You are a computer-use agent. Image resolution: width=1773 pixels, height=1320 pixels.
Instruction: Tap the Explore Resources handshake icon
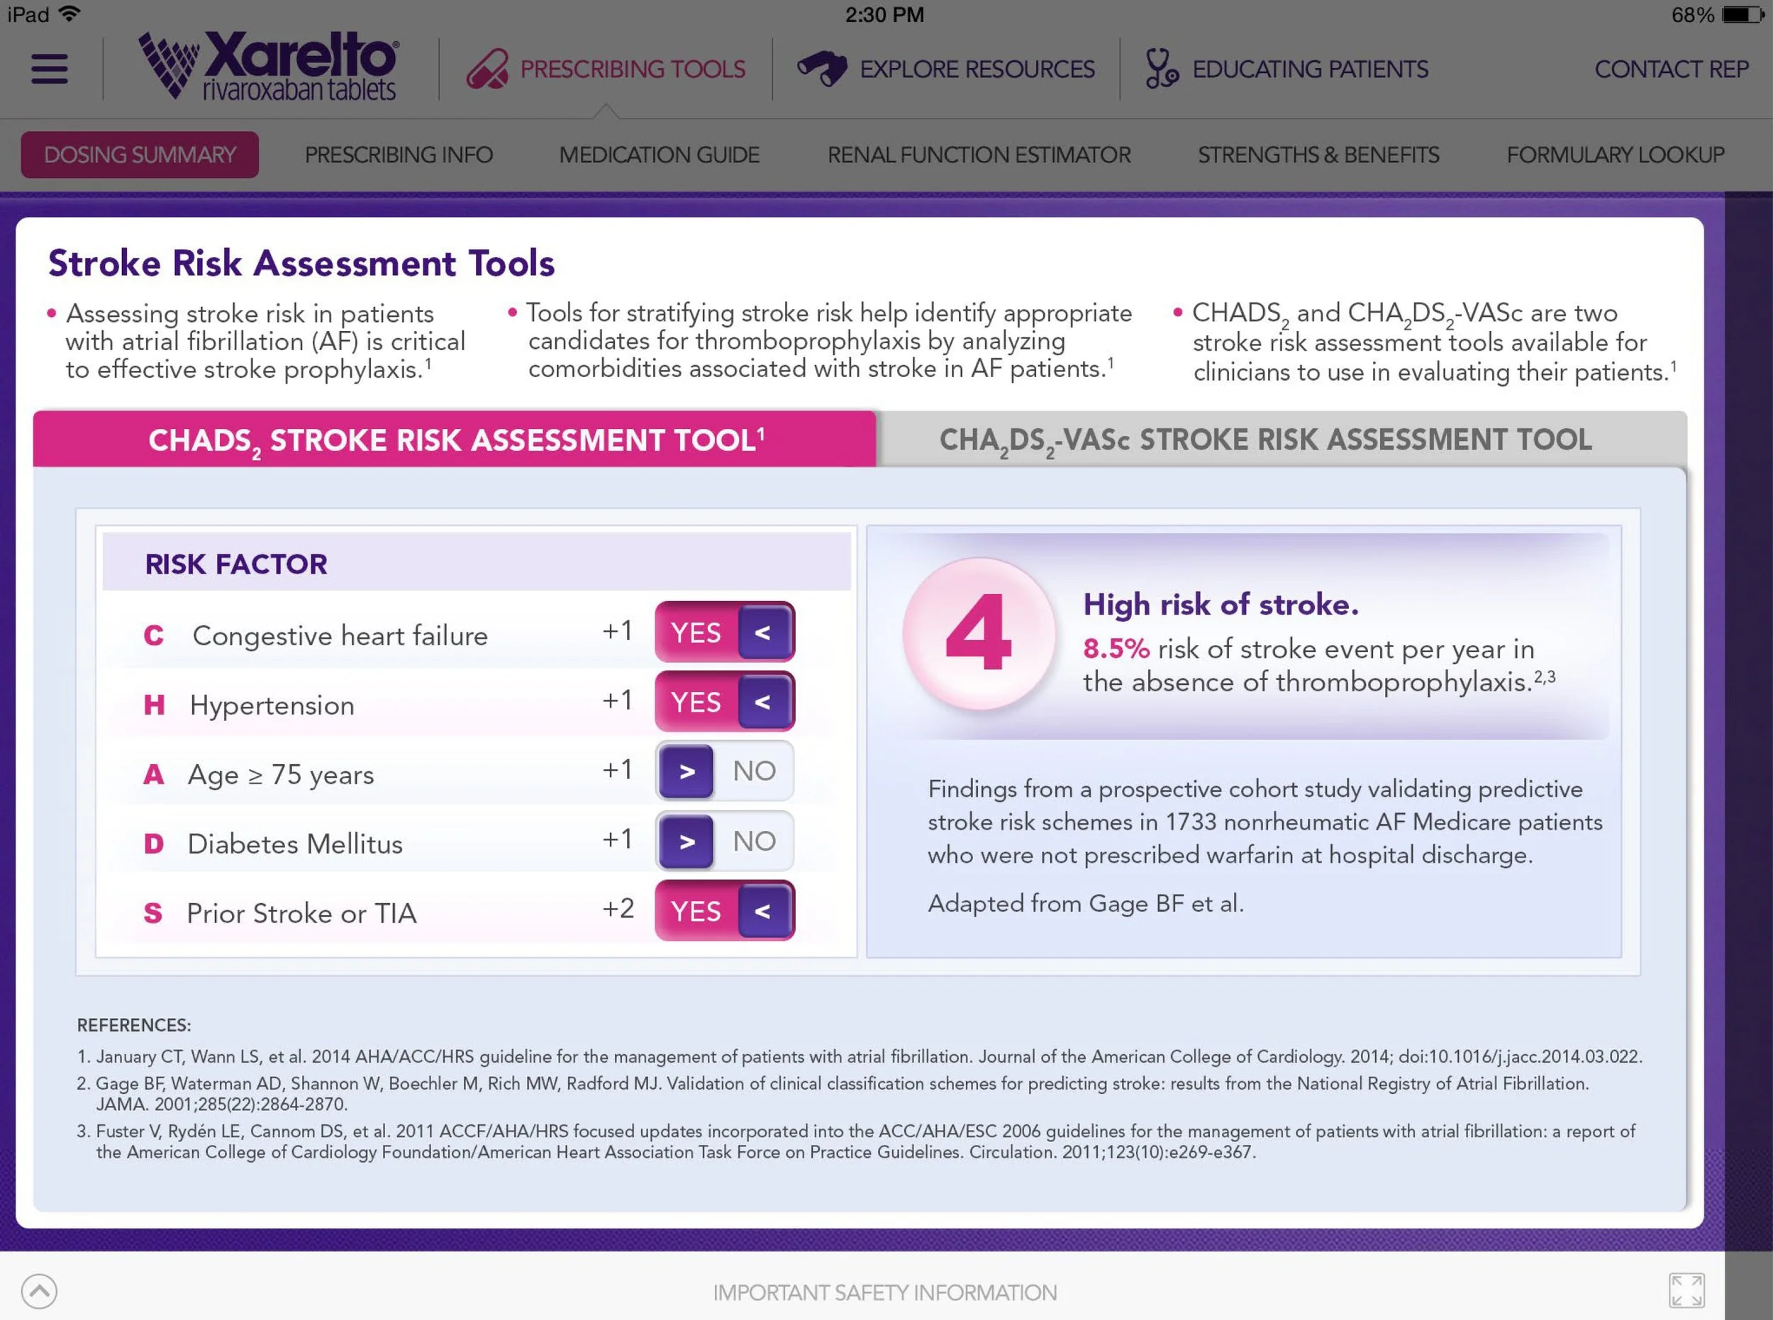822,69
